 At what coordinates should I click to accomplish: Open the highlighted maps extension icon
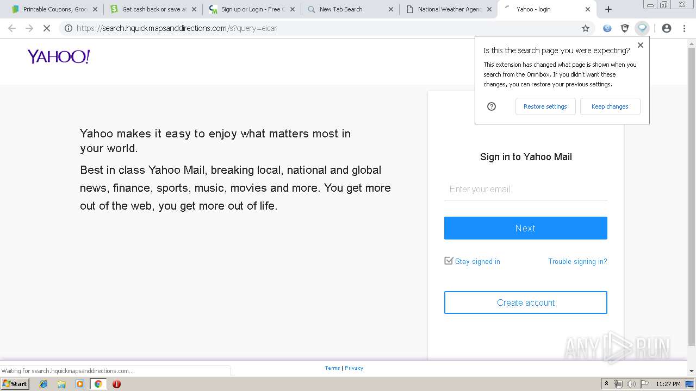tap(642, 28)
